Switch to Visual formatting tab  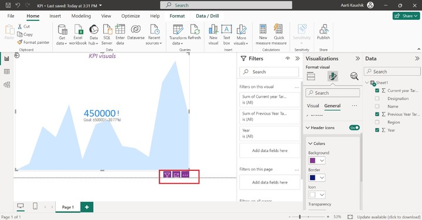[313, 106]
